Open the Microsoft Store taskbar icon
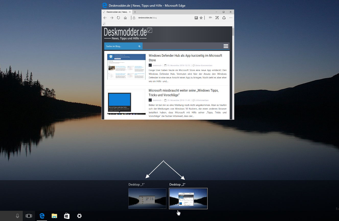Image resolution: width=339 pixels, height=221 pixels. [x=67, y=216]
